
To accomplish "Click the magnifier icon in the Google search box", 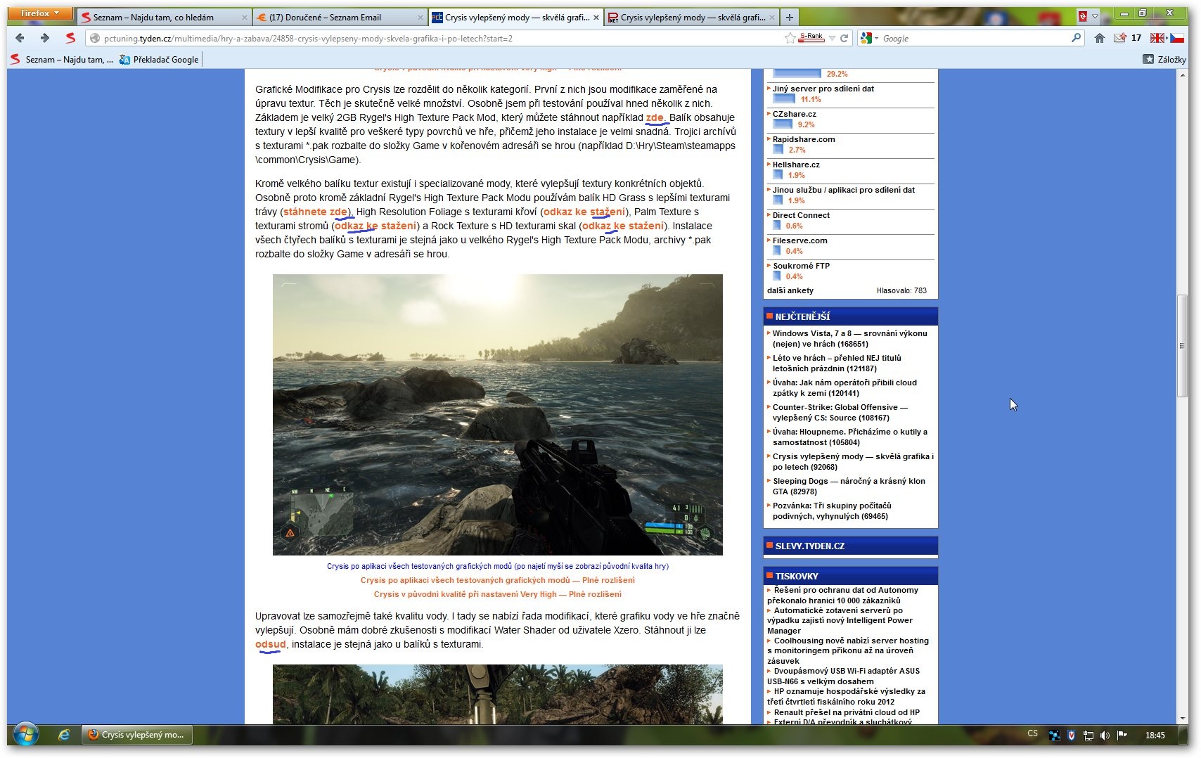I will pos(1076,38).
